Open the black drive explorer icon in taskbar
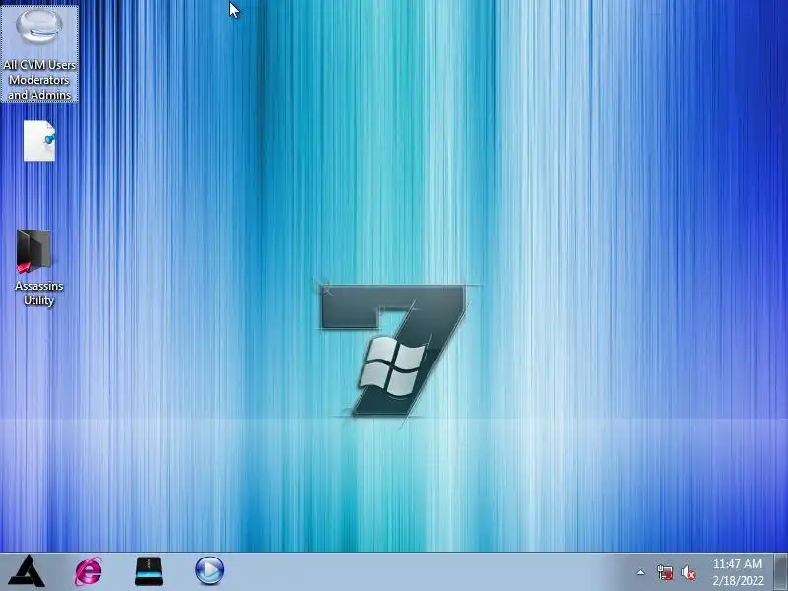The width and height of the screenshot is (788, 591). coord(149,571)
